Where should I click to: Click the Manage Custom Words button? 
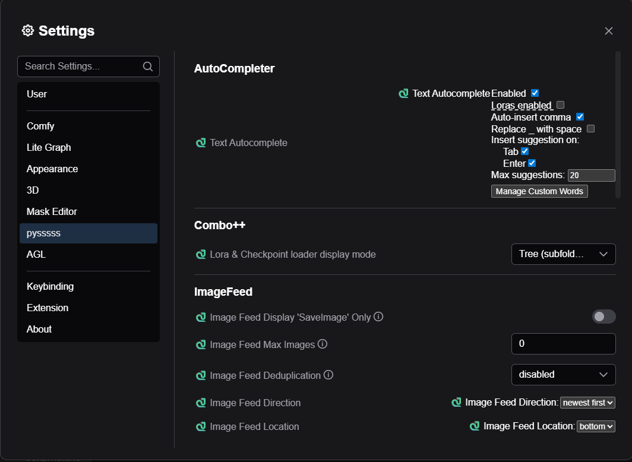click(539, 191)
